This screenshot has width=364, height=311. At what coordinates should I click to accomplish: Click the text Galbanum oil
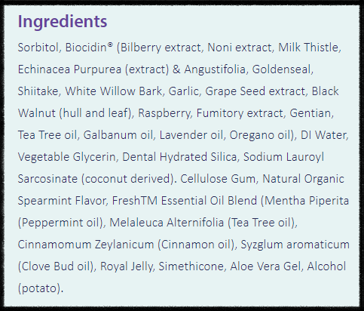118,135
